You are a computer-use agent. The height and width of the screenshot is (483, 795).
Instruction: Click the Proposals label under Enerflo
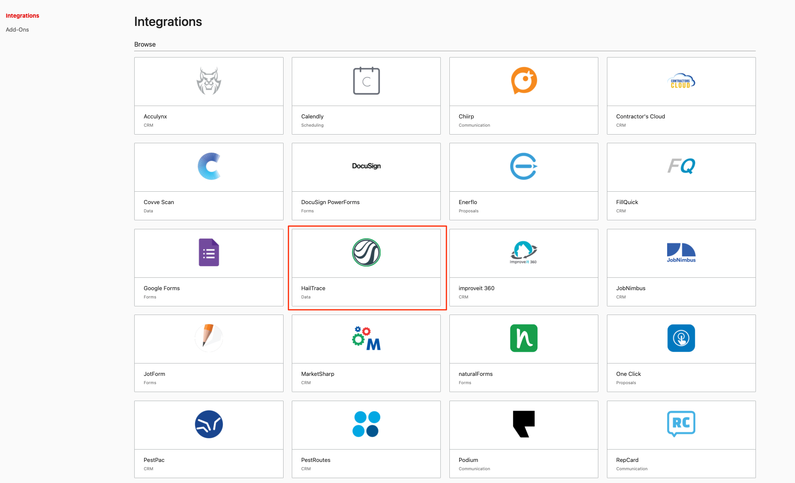[x=469, y=211]
